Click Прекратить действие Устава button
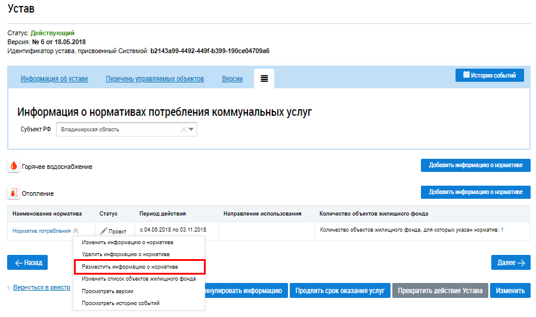 [x=440, y=291]
